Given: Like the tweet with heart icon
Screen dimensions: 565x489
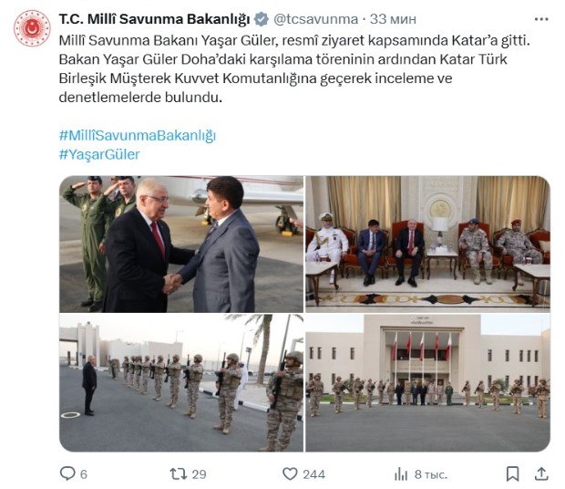Looking at the screenshot, I should (x=290, y=473).
